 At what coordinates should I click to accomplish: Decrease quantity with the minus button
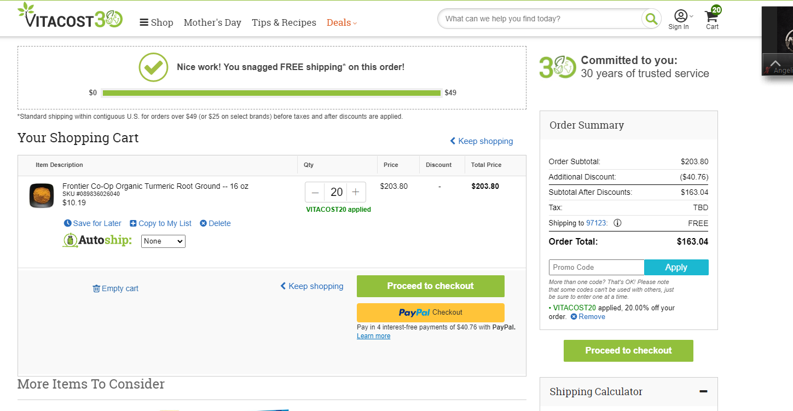tap(315, 192)
